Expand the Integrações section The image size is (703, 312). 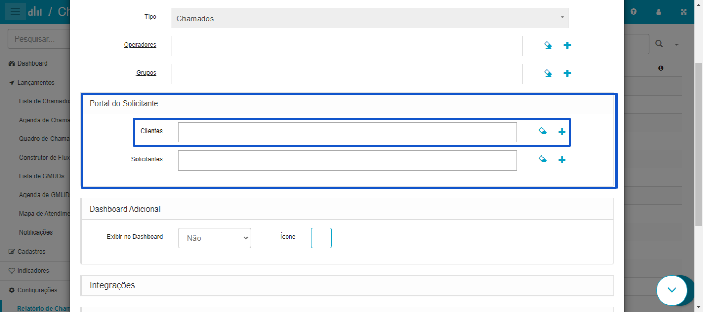pyautogui.click(x=347, y=285)
